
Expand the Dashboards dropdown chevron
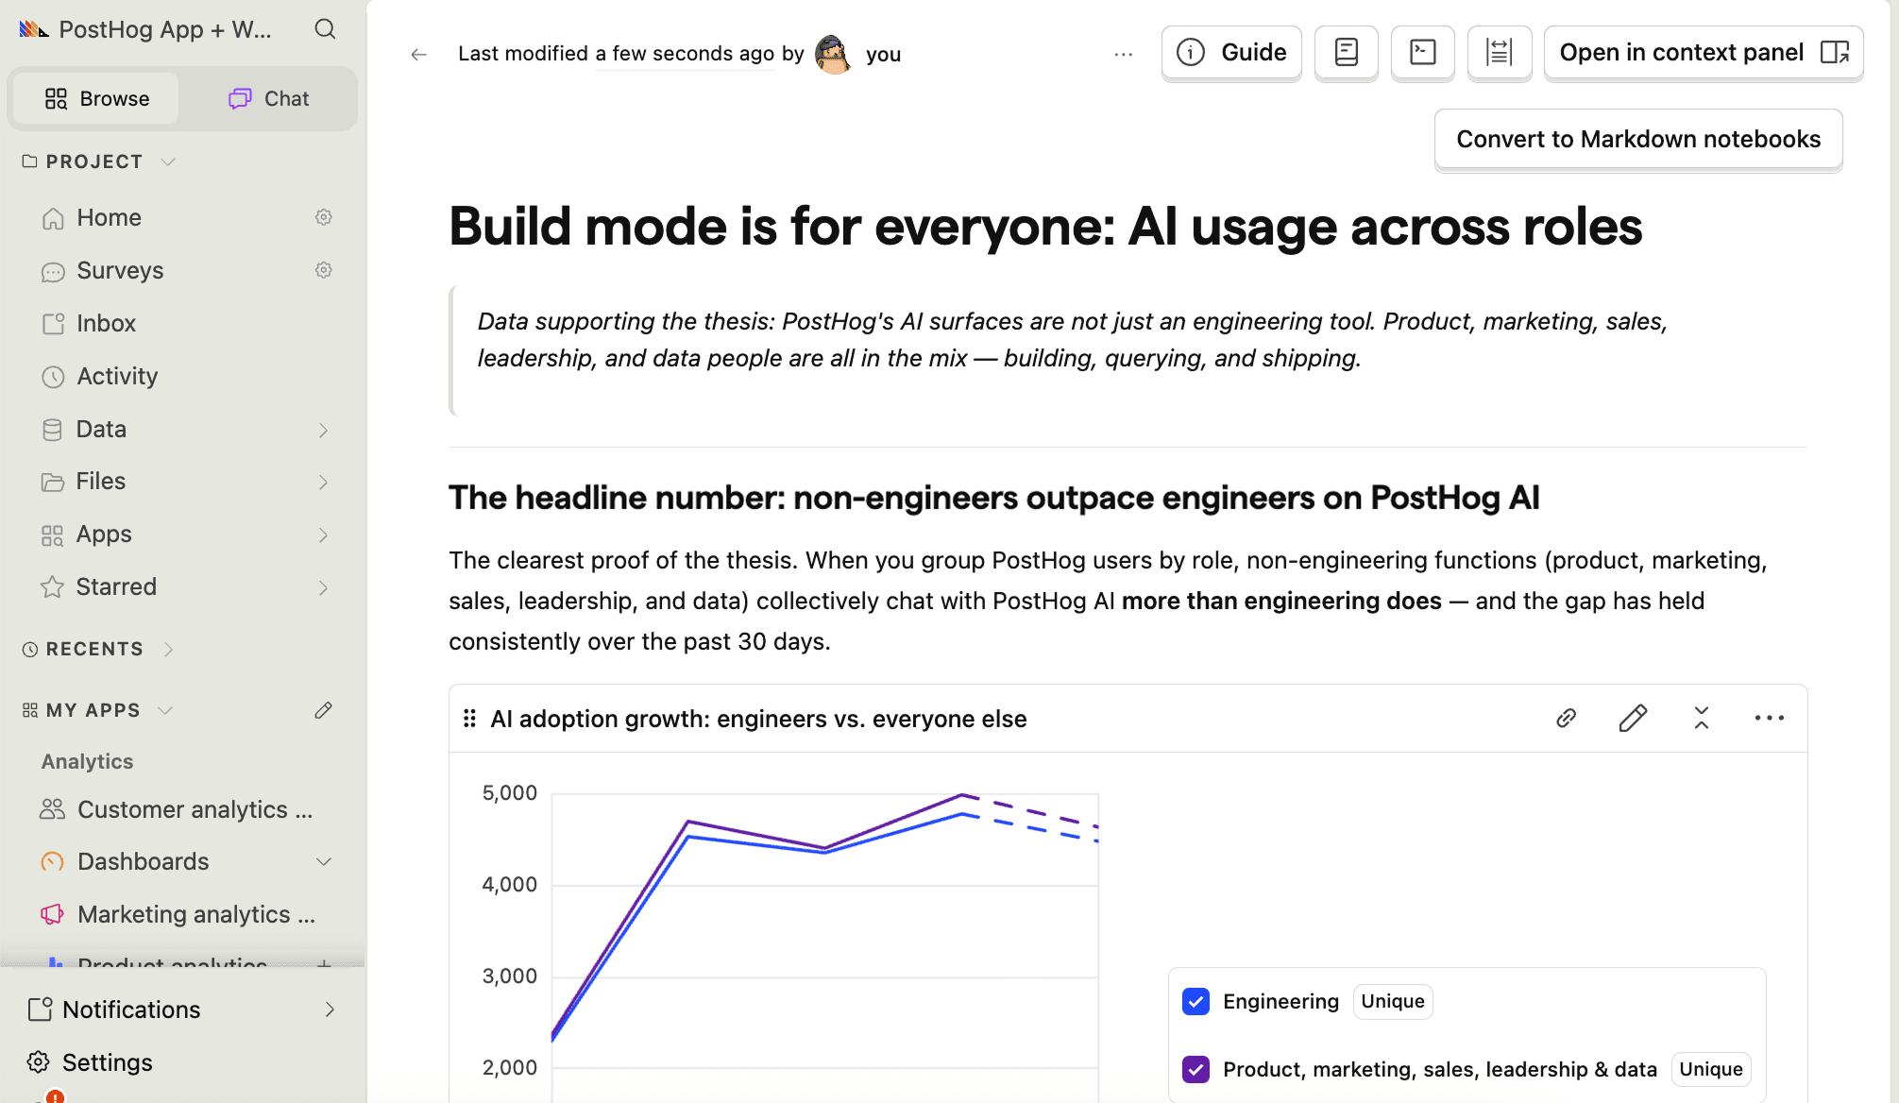(323, 861)
